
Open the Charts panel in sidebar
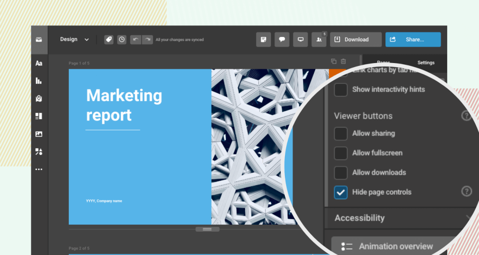coord(39,81)
